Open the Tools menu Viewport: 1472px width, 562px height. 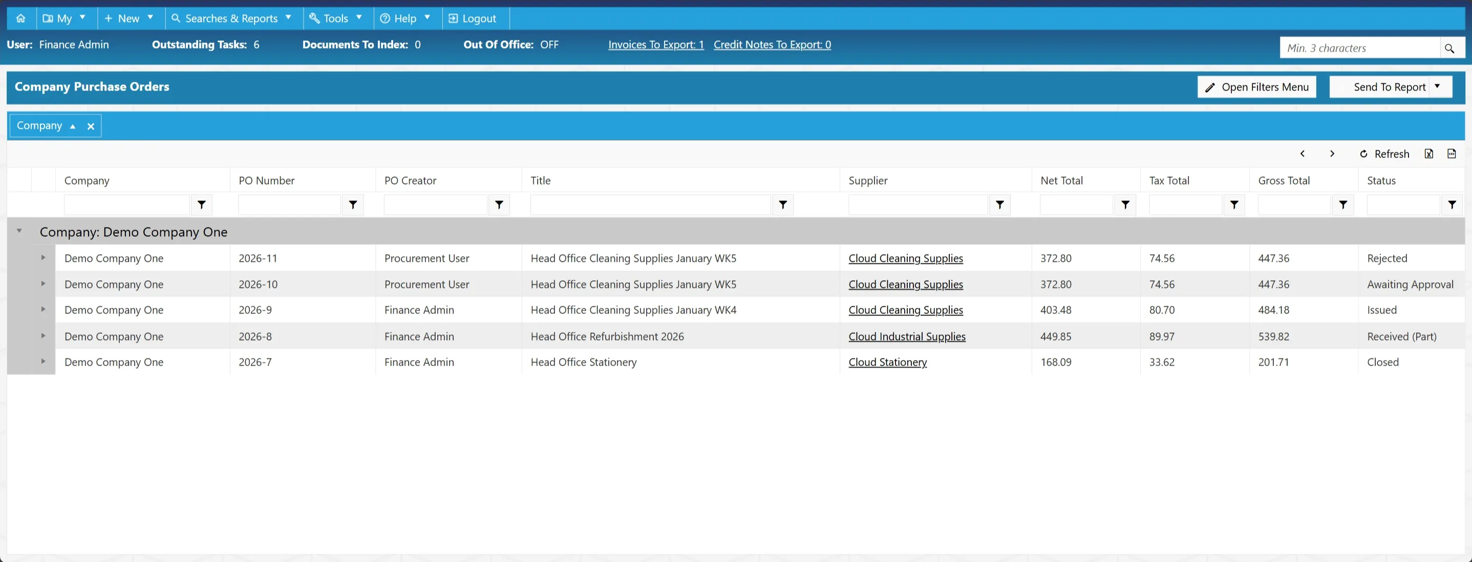[336, 18]
